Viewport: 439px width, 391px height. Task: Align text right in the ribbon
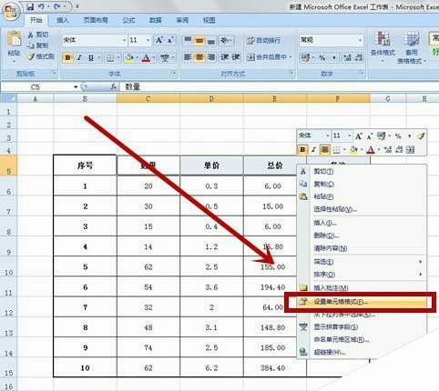click(x=211, y=57)
